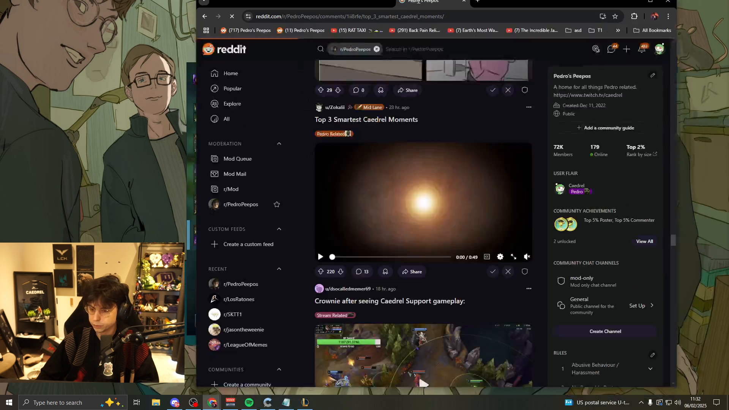Click the Create Channel button
Screen dimensions: 729x410
click(x=605, y=331)
